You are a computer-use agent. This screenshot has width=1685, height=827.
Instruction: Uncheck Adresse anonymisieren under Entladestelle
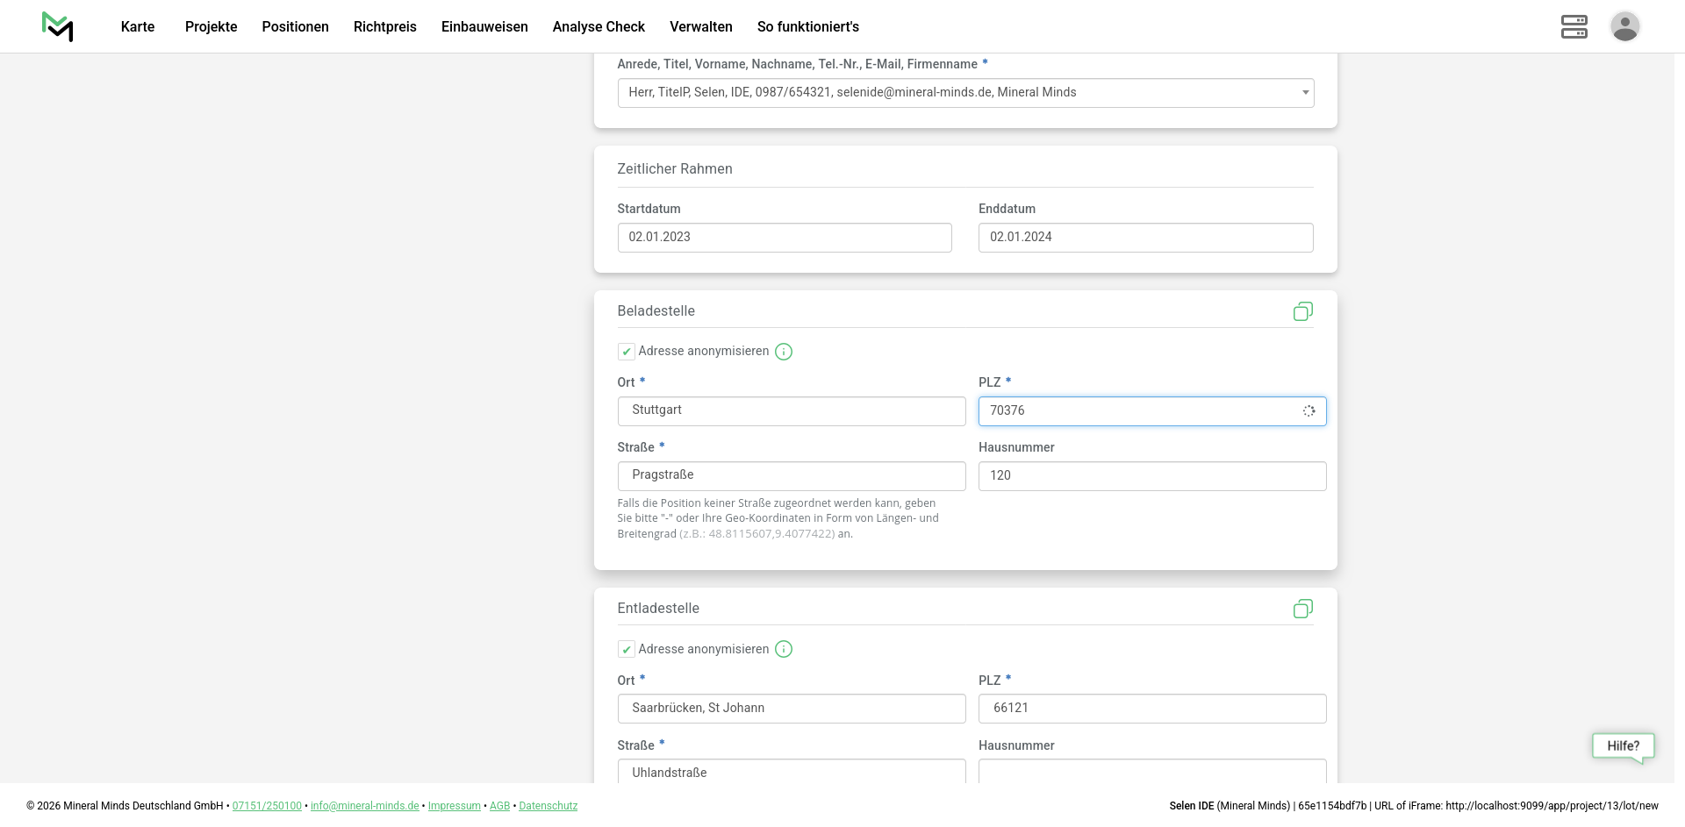(x=627, y=649)
